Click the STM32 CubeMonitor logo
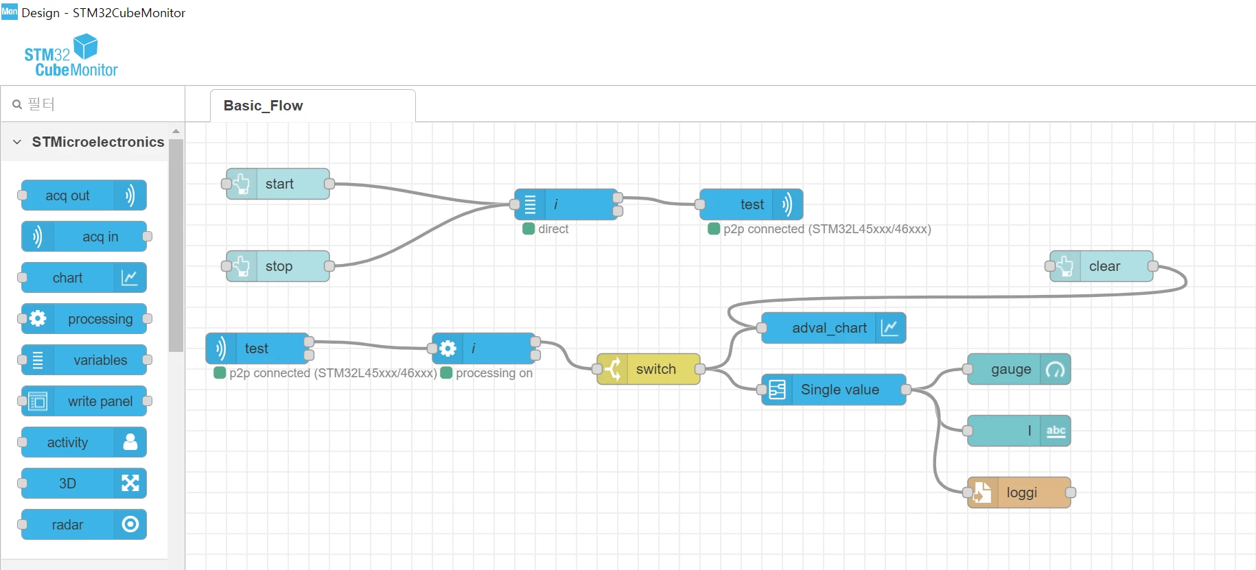The height and width of the screenshot is (570, 1256). (71, 56)
